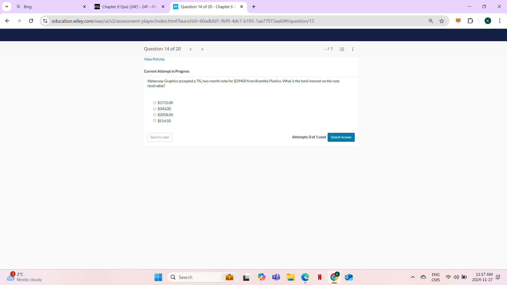The height and width of the screenshot is (285, 507).
Task: Open the tab search dropdown
Action: [7, 7]
